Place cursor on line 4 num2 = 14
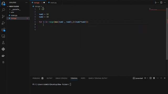168x94 pixels. pyautogui.click(x=44, y=17)
